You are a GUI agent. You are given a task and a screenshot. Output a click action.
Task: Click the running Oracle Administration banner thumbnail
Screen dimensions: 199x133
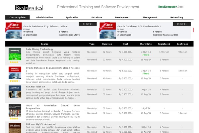click(14, 30)
